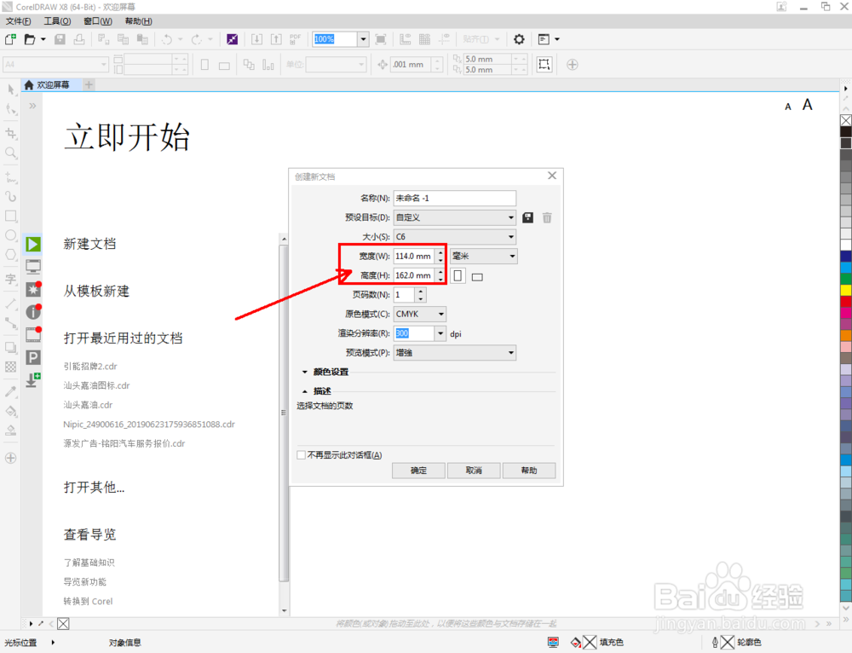Click the Import toolbar icon

(257, 39)
